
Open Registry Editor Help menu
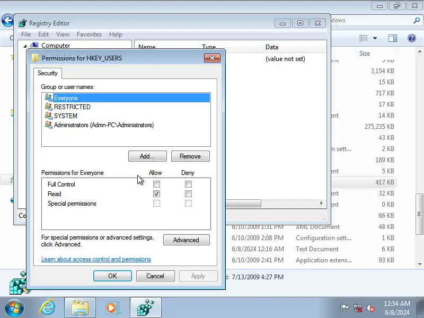pyautogui.click(x=116, y=34)
